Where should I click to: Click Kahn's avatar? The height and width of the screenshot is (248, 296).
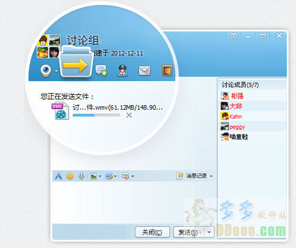click(x=224, y=116)
